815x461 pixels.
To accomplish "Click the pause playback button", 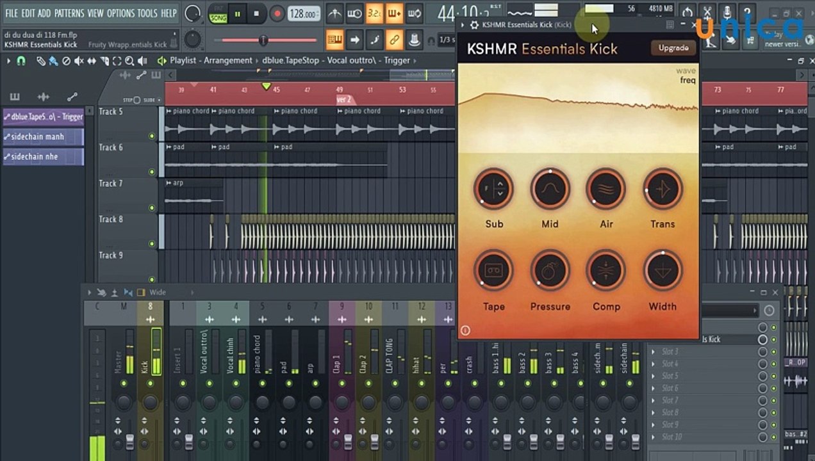I will pos(238,13).
